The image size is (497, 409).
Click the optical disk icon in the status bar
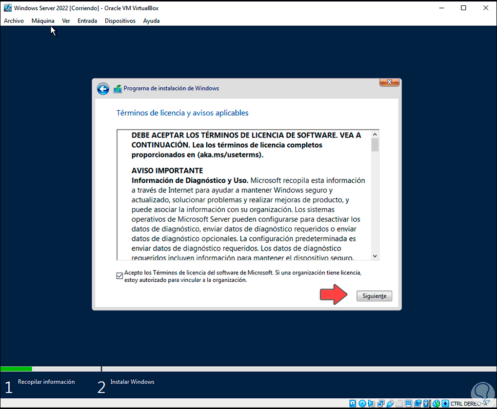click(362, 403)
